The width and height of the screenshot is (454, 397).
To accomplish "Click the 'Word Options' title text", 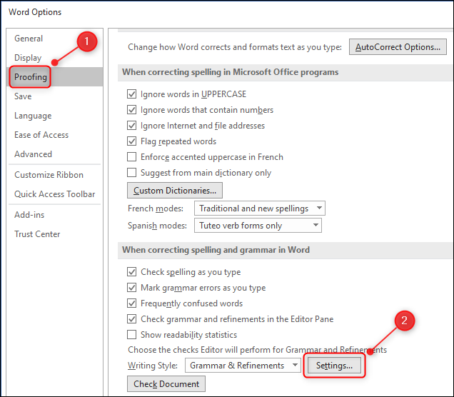I will (35, 12).
